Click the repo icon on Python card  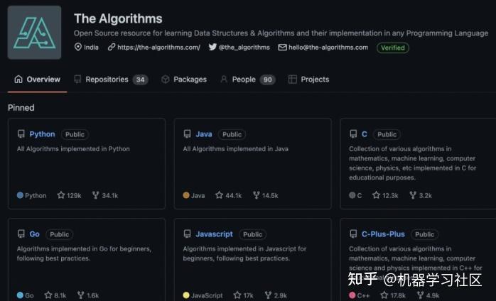pyautogui.click(x=21, y=134)
